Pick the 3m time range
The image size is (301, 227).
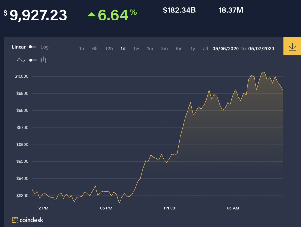[164, 49]
